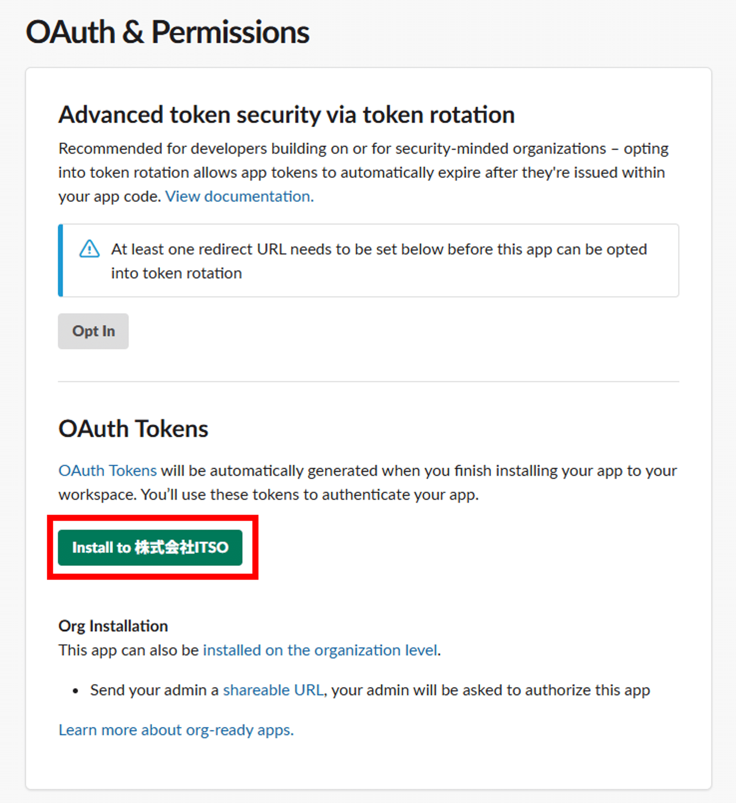Click the horizontal divider below Opt In
The height and width of the screenshot is (803, 736).
[x=368, y=381]
